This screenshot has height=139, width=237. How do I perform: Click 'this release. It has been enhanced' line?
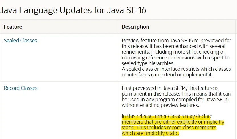pos(173,46)
